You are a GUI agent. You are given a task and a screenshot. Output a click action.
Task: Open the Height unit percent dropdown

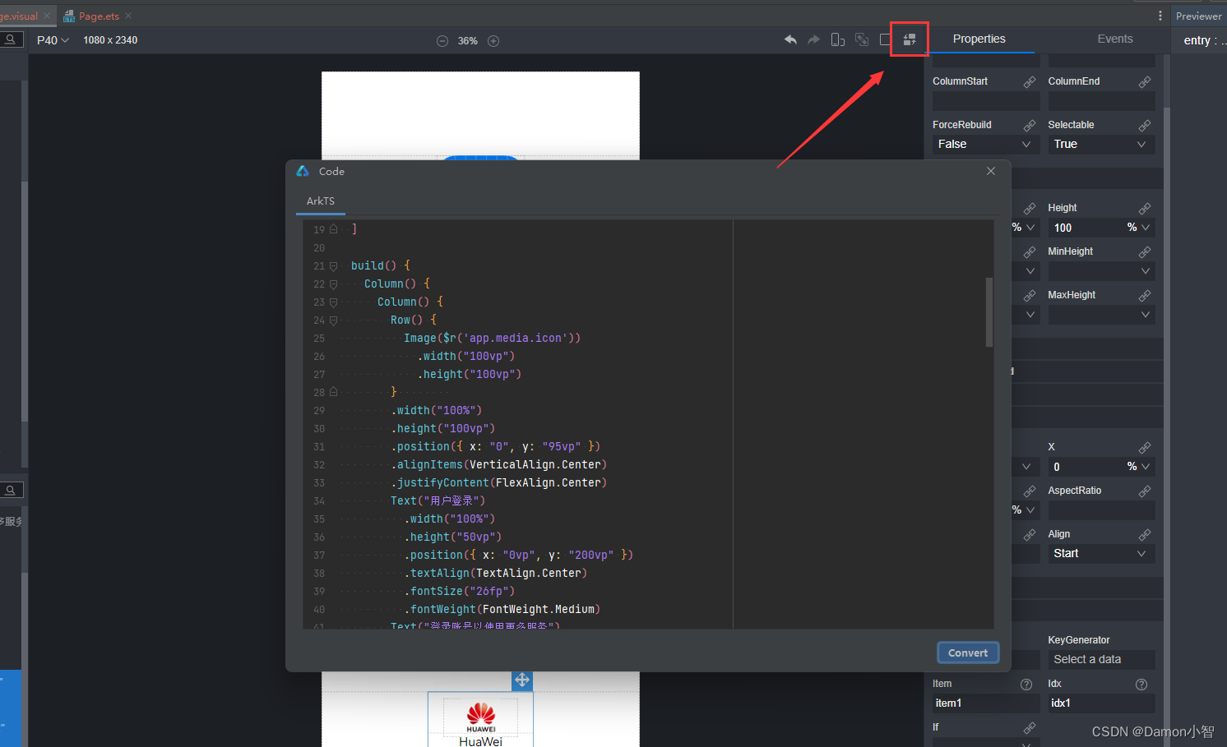(x=1139, y=228)
